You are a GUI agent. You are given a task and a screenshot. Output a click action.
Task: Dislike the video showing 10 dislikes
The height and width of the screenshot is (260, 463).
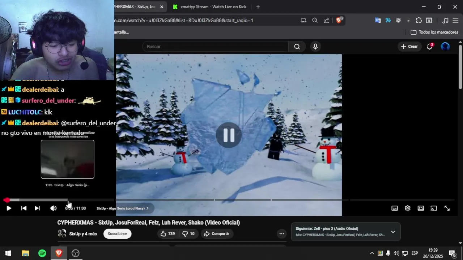(x=188, y=234)
